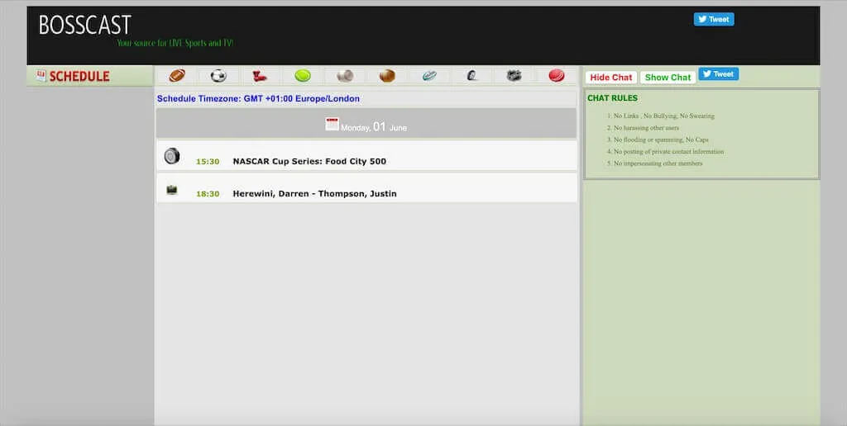This screenshot has width=847, height=426.
Task: Click the calendar icon beside Monday date
Action: (x=332, y=125)
